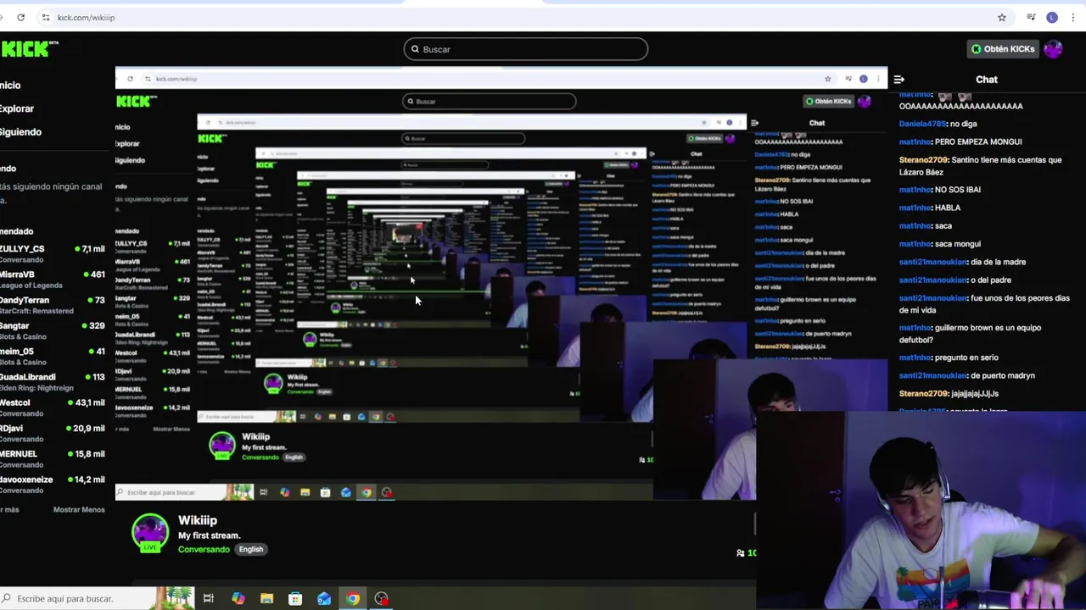Click Daniela4785 username in chat
This screenshot has height=610, width=1086.
(922, 124)
